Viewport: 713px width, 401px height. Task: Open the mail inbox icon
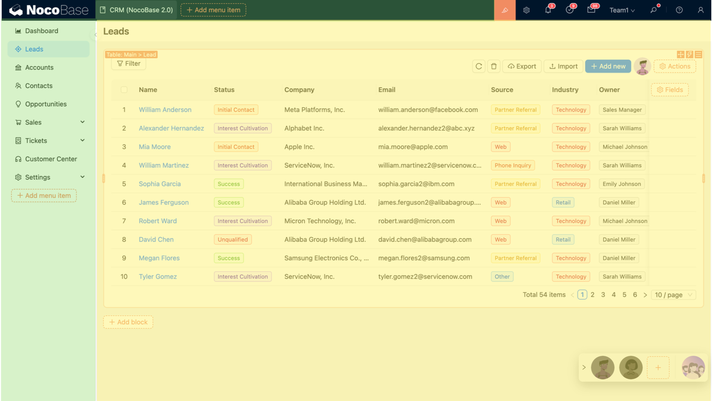[591, 10]
